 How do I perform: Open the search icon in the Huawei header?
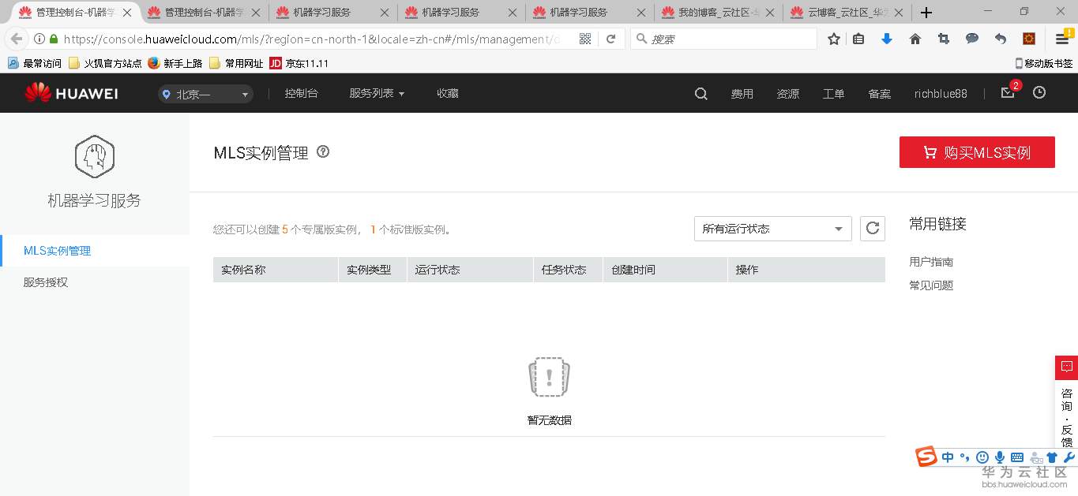pyautogui.click(x=700, y=93)
